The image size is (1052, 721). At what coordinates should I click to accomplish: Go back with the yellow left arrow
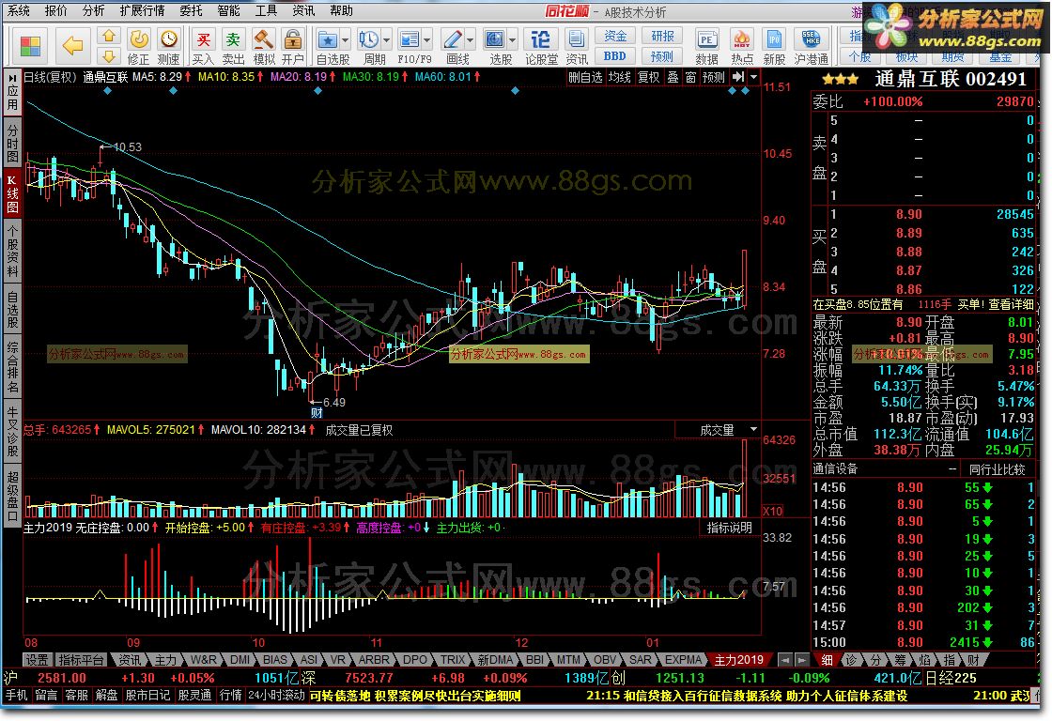[71, 46]
